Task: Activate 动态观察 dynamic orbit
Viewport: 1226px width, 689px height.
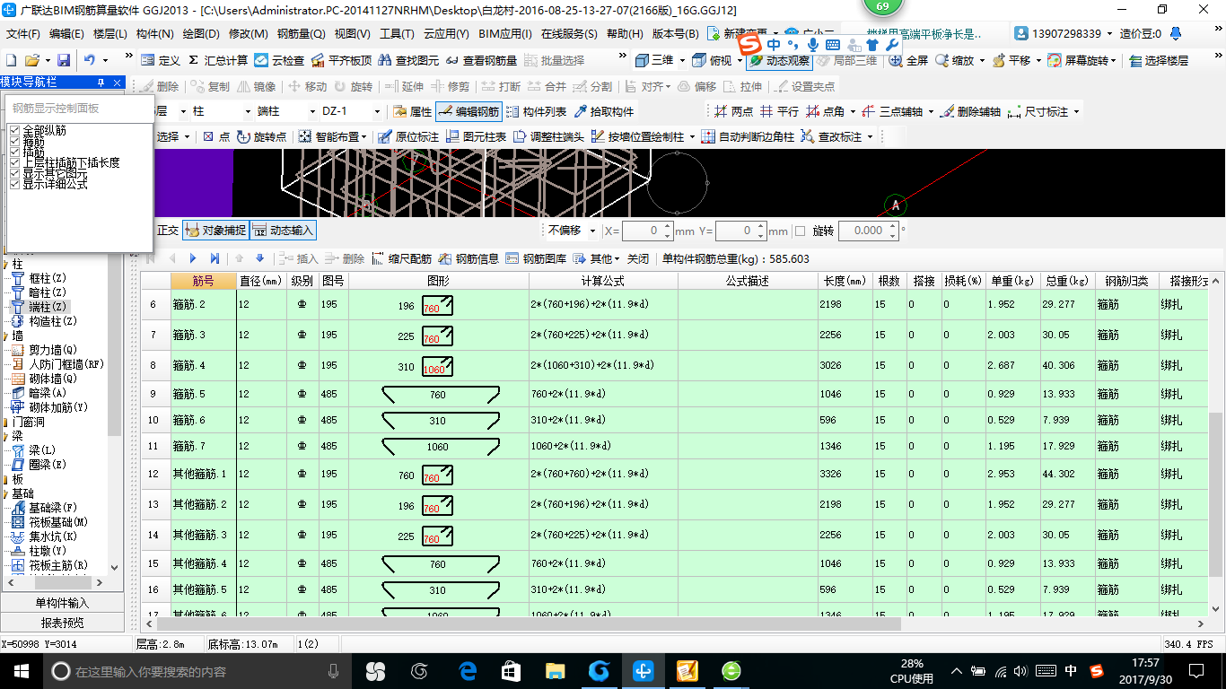Action: point(779,60)
